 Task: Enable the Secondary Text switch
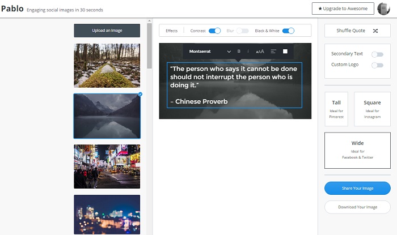point(377,54)
